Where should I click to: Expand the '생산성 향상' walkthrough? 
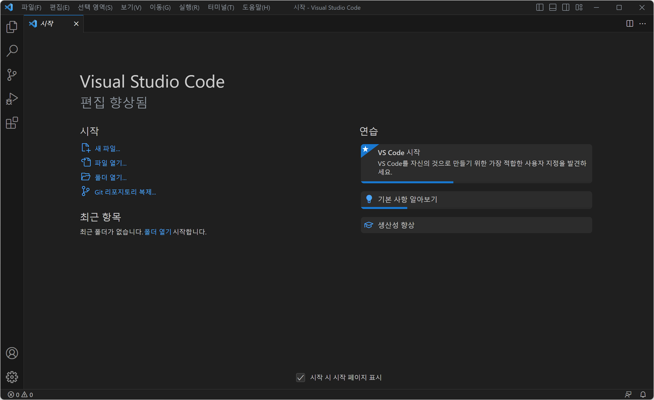coord(476,225)
